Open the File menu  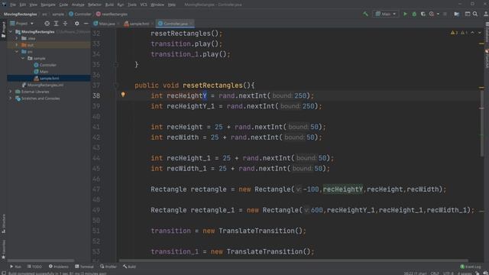[x=13, y=5]
